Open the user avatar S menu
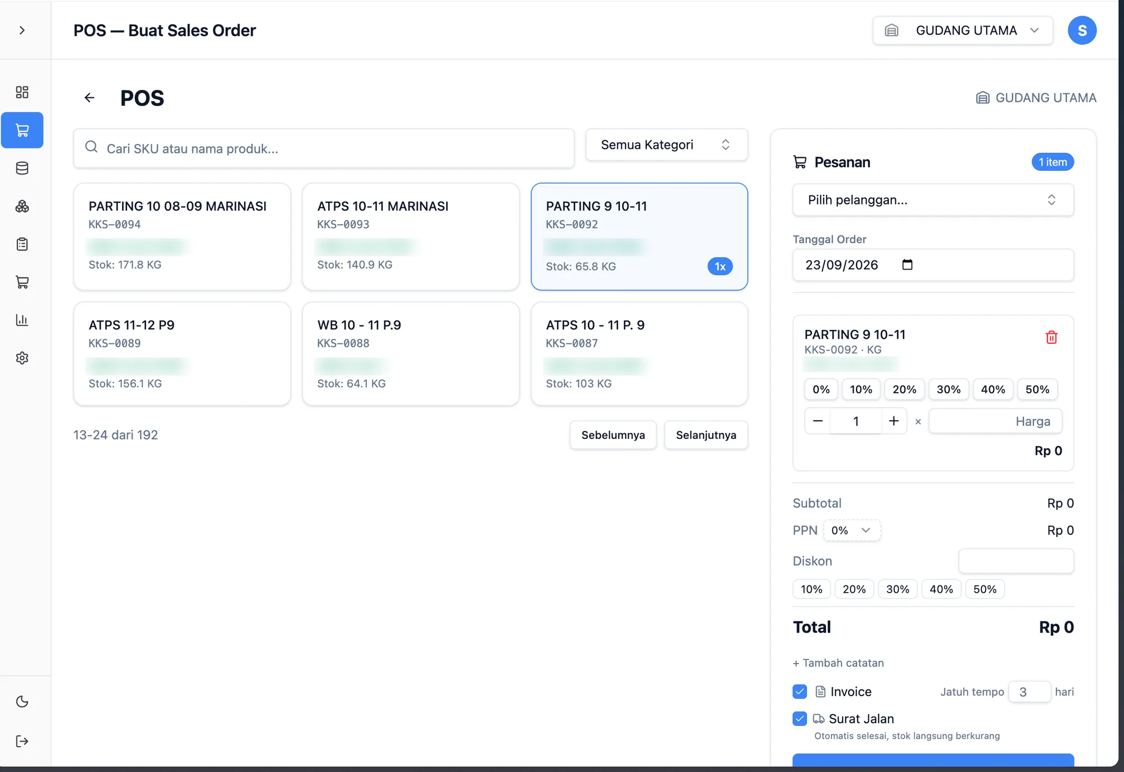Image resolution: width=1124 pixels, height=772 pixels. click(1082, 30)
